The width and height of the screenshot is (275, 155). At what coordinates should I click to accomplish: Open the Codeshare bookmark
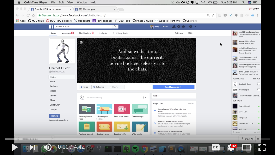pyautogui.click(x=82, y=21)
